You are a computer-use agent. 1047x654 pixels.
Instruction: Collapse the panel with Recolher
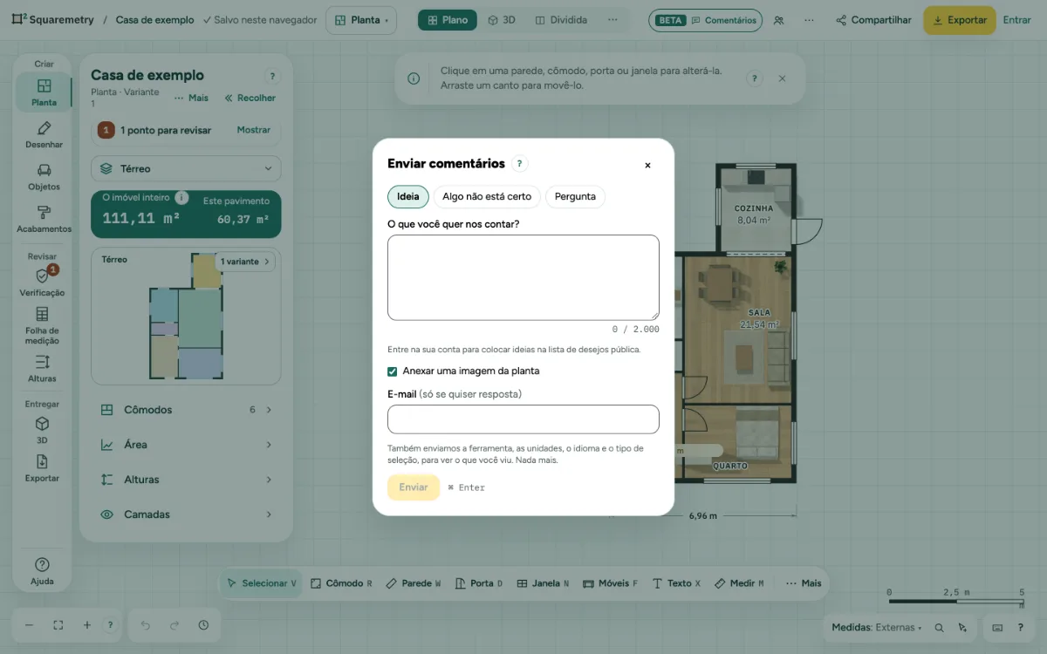tap(250, 98)
